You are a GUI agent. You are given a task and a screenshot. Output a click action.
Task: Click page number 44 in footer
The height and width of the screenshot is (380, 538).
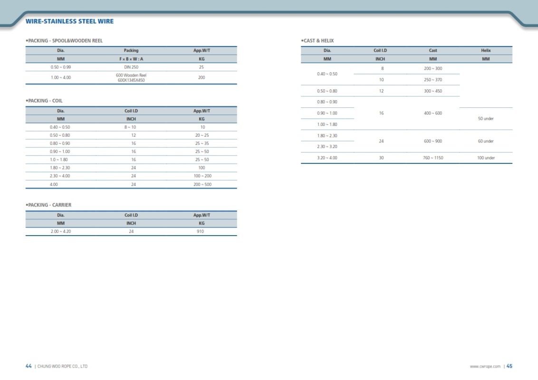click(x=29, y=366)
